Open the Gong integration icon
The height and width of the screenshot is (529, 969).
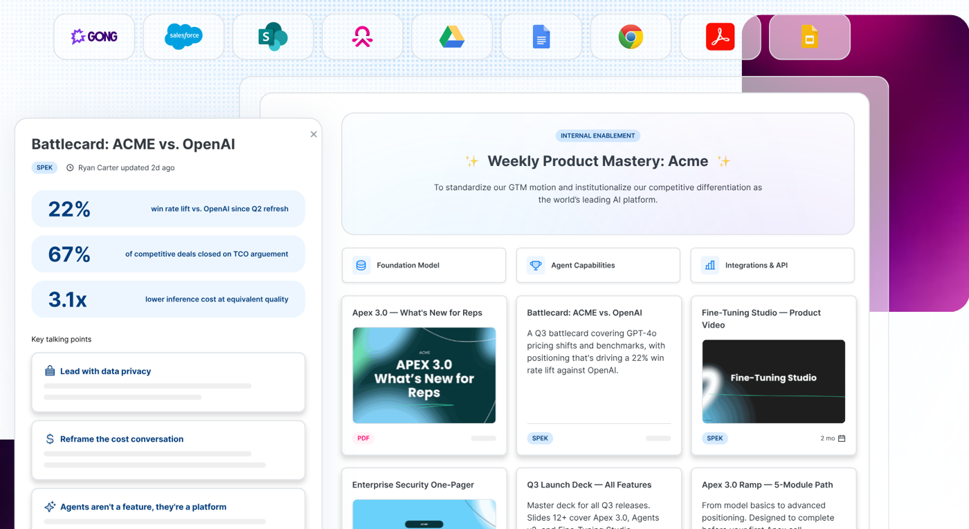coord(94,37)
